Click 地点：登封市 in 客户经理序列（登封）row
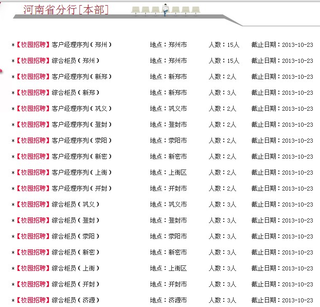320x307 pixels. click(168, 124)
